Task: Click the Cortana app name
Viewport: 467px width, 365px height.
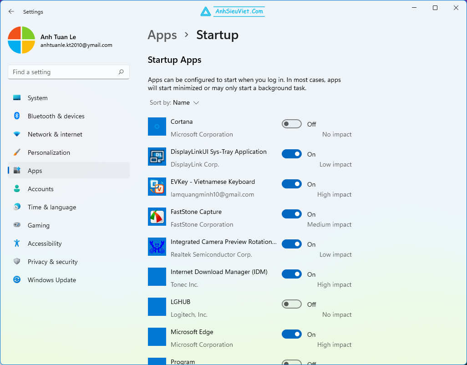Action: (x=182, y=122)
